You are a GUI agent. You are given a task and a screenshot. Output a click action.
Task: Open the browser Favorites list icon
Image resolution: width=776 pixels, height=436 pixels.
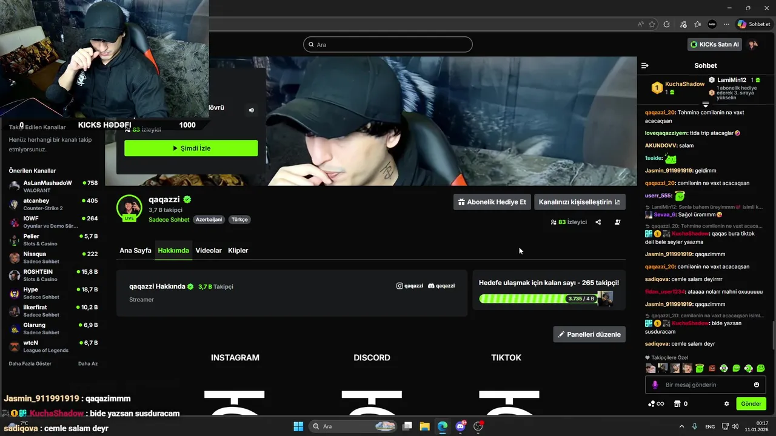click(x=698, y=24)
